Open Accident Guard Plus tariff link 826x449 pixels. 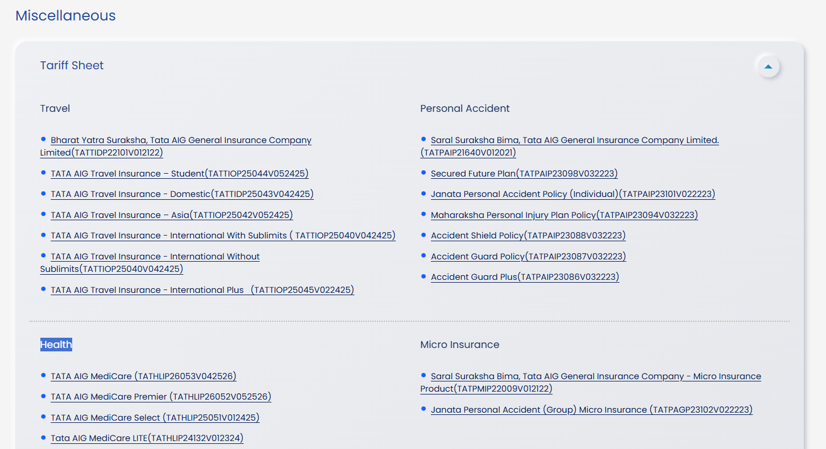pyautogui.click(x=525, y=277)
